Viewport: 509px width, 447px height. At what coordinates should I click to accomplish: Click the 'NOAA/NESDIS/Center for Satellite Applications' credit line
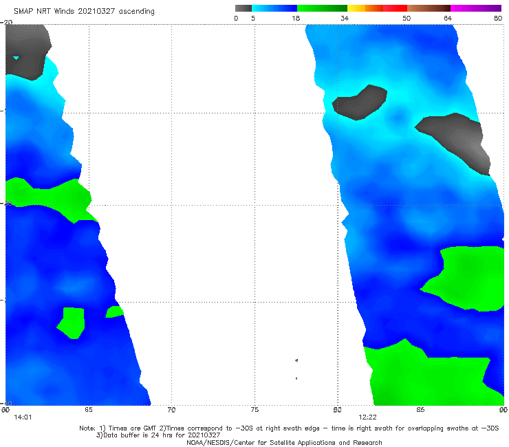tap(284, 442)
